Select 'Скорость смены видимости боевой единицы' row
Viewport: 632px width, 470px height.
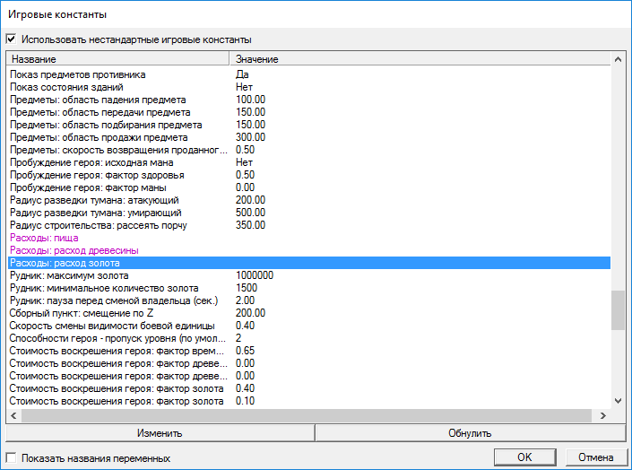(309, 326)
